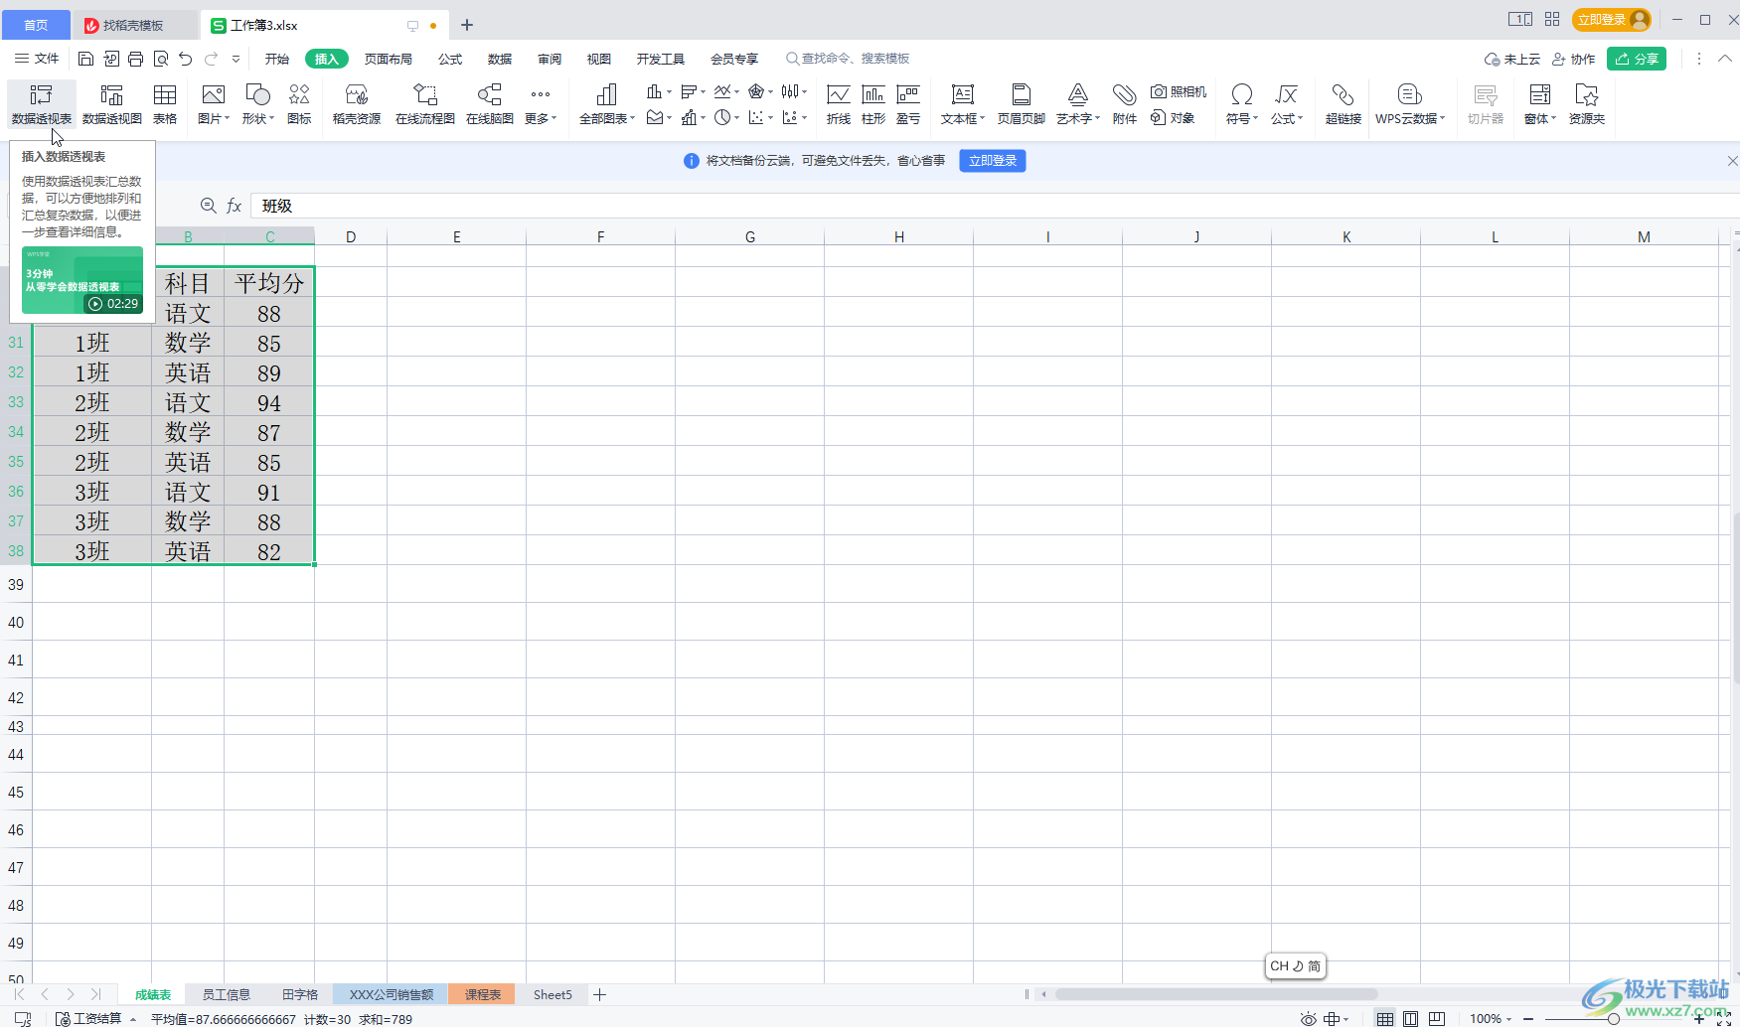The image size is (1740, 1027).
Task: Open the 数据 ribbon tab
Action: pos(500,59)
